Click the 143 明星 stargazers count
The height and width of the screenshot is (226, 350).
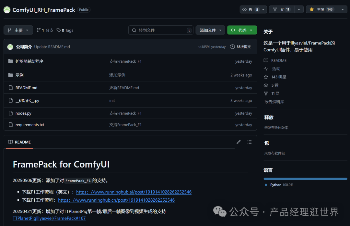point(279,77)
